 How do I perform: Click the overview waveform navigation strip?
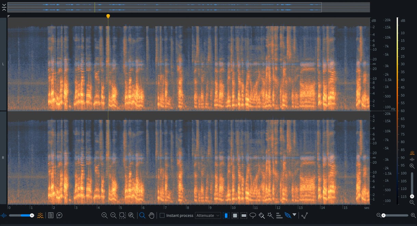point(189,7)
